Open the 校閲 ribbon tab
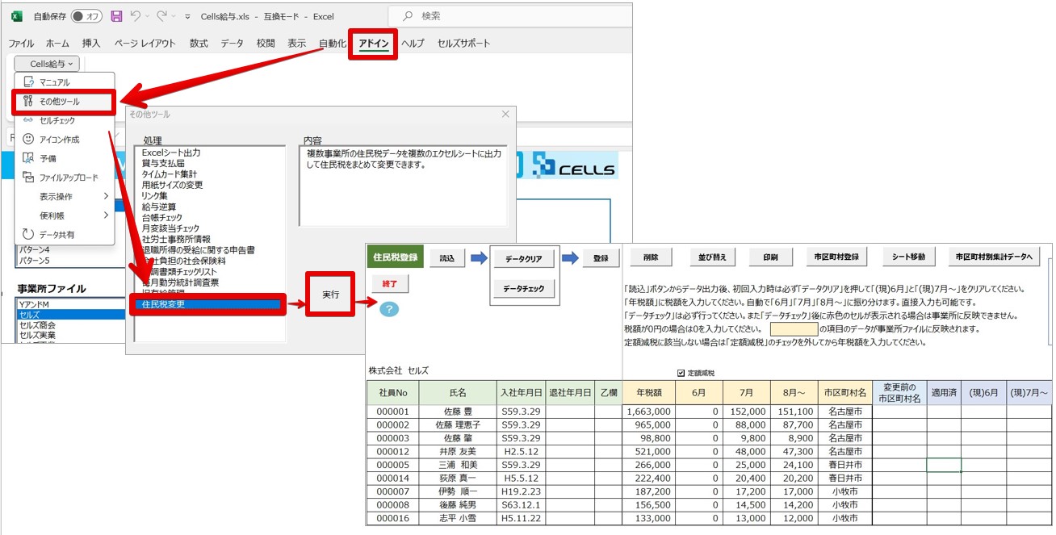Image resolution: width=1056 pixels, height=535 pixels. (x=266, y=44)
